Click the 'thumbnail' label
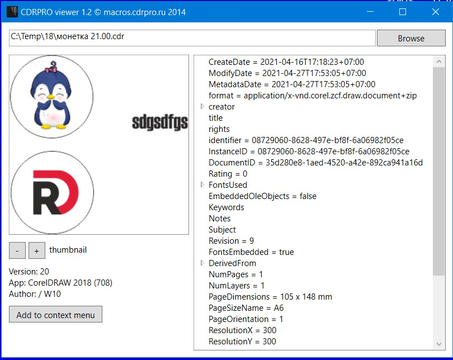This screenshot has height=360, width=453. pyautogui.click(x=68, y=250)
